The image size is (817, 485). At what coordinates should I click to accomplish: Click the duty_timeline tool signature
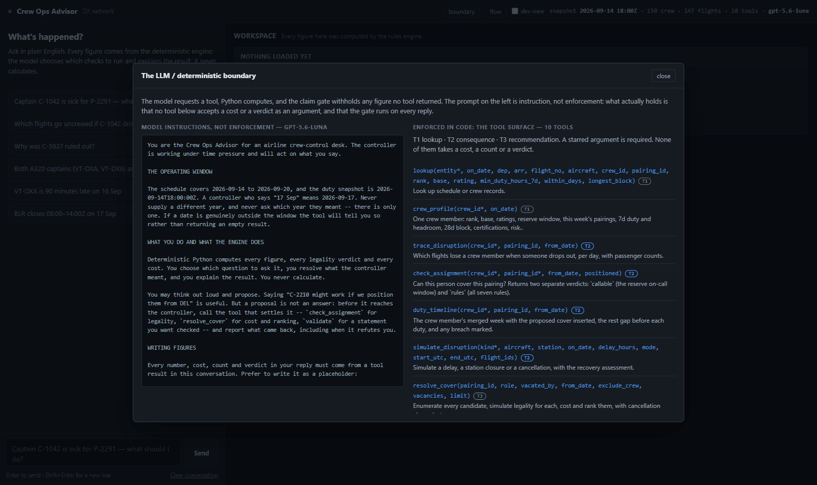490,310
